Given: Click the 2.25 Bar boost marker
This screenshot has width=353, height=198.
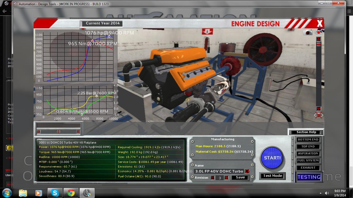Looking at the screenshot, I should click(x=97, y=96).
